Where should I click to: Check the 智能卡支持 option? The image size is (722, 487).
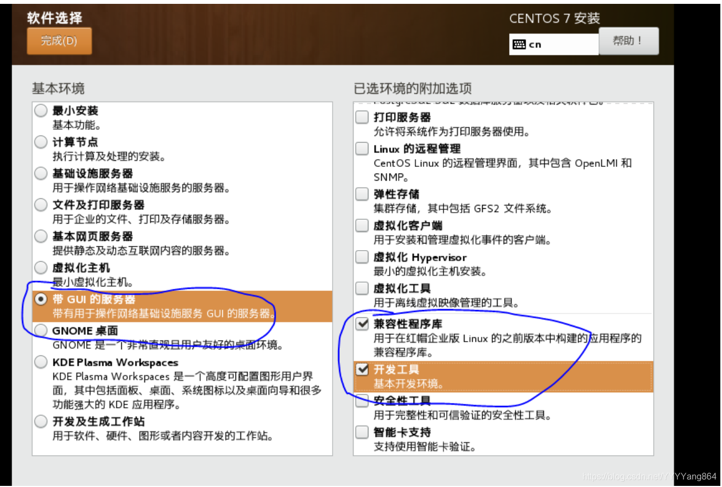[362, 432]
